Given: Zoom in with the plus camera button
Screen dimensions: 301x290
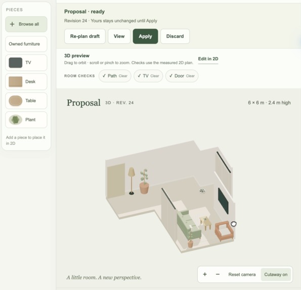Looking at the screenshot, I should point(205,274).
